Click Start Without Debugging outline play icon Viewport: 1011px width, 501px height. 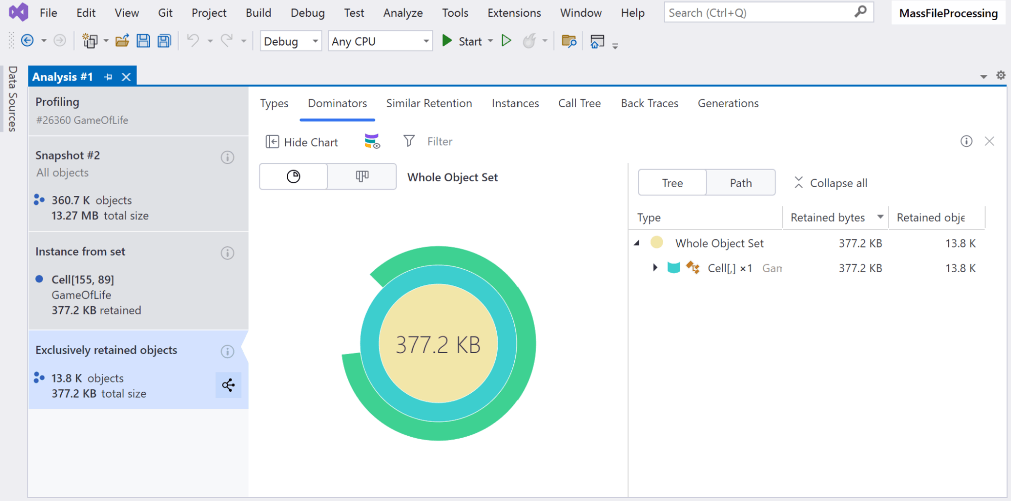click(506, 41)
